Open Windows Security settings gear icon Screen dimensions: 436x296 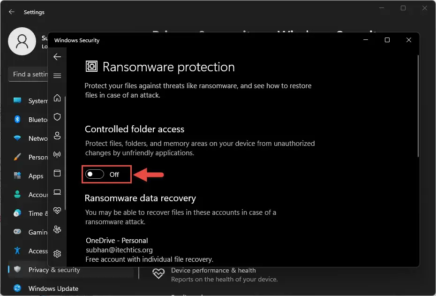tap(57, 254)
